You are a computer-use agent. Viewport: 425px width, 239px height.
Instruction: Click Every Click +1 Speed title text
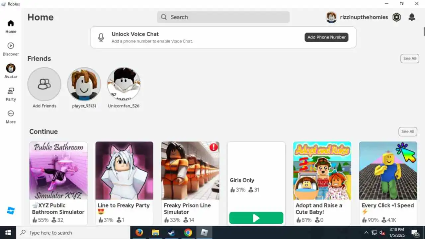(388, 205)
